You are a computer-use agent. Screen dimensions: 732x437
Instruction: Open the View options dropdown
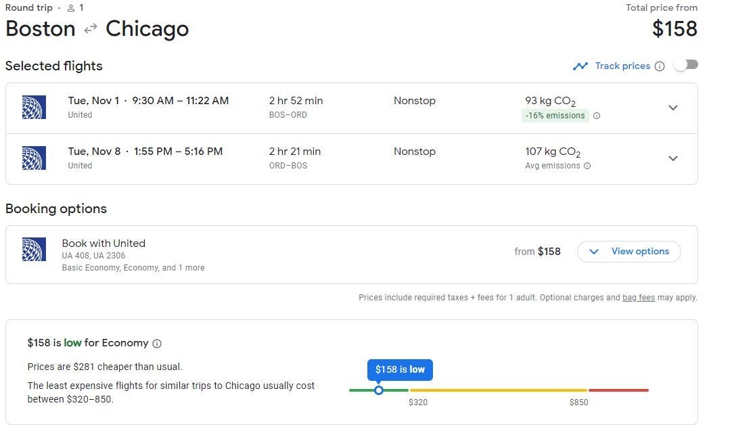pos(628,252)
